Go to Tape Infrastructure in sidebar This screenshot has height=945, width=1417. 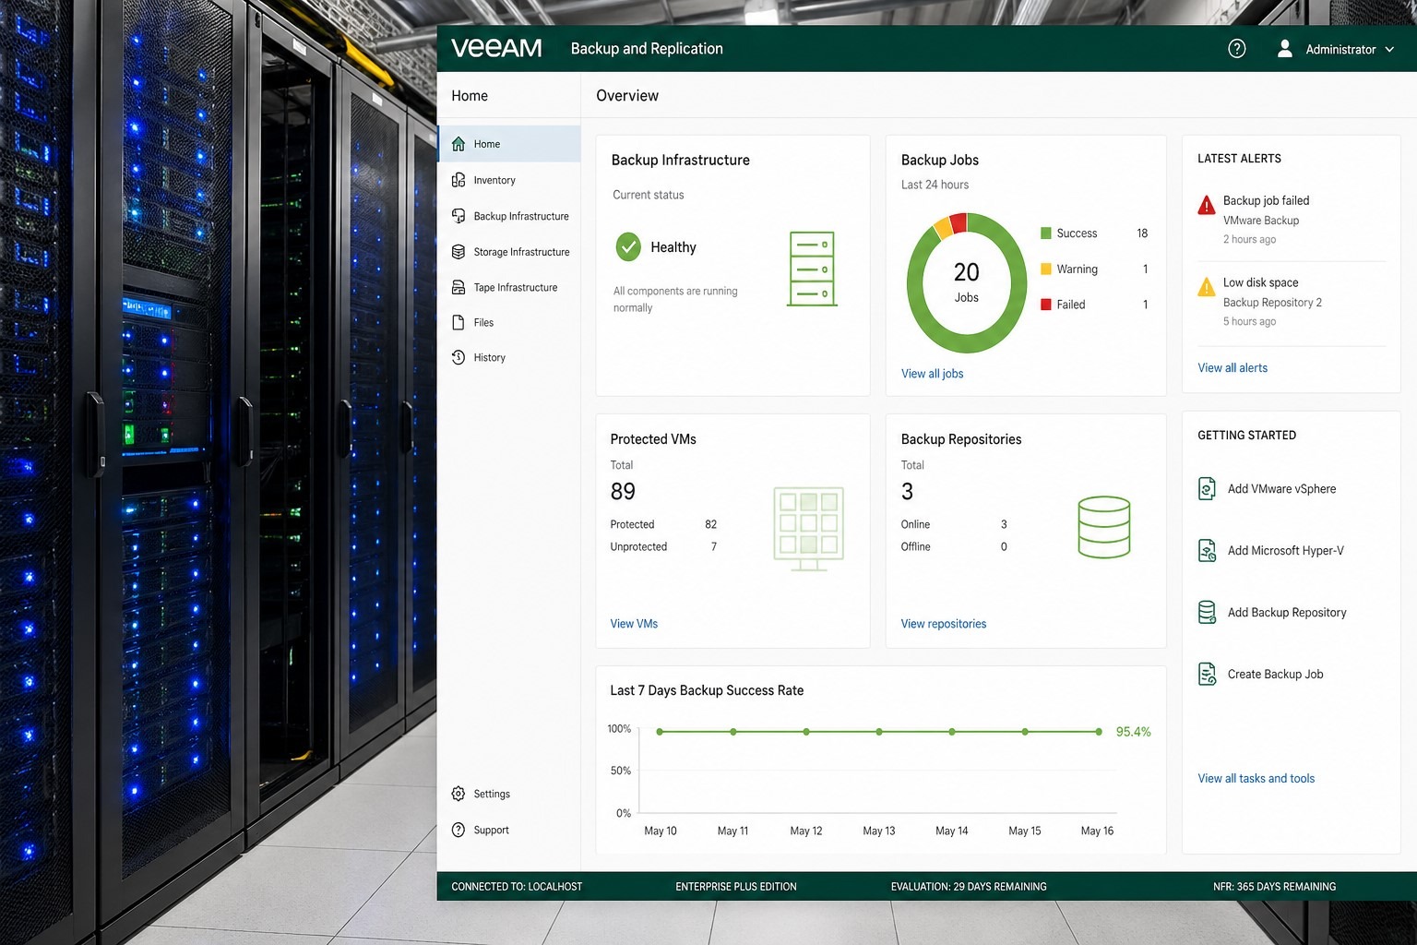click(516, 287)
